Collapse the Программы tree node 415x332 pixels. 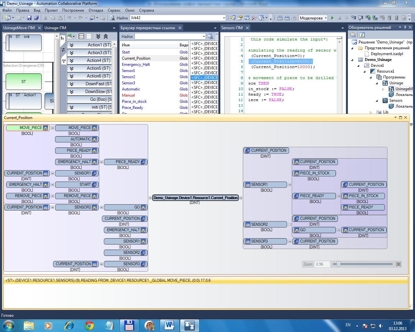tap(371, 77)
